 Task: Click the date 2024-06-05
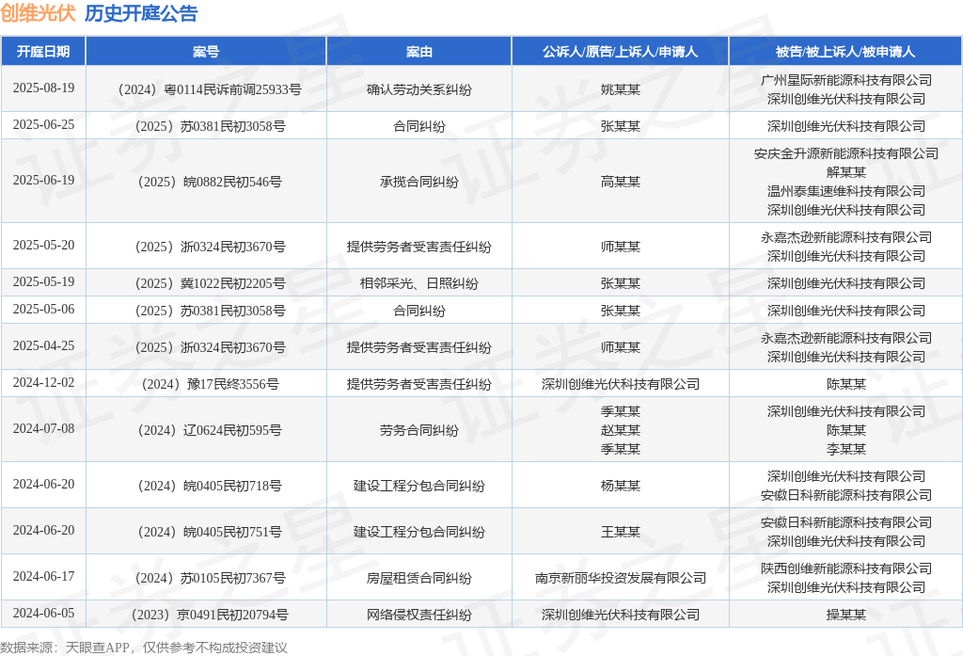[x=43, y=613]
